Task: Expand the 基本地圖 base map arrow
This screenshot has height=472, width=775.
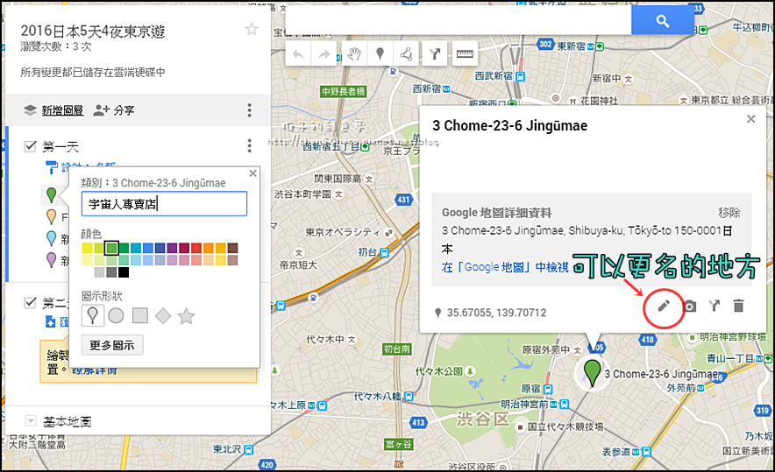Action: [x=31, y=421]
